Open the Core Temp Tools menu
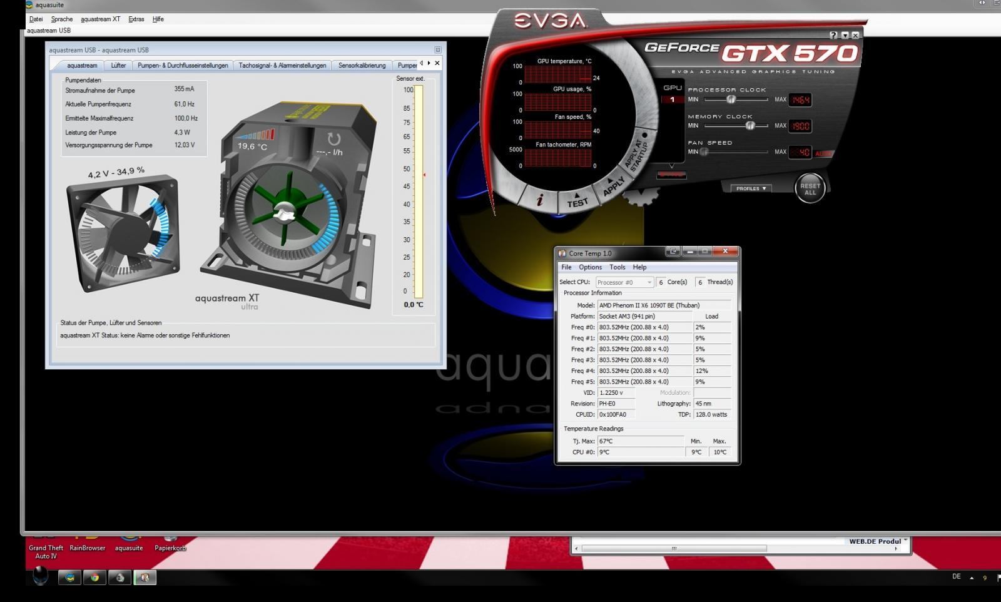The height and width of the screenshot is (602, 1001). 617,267
